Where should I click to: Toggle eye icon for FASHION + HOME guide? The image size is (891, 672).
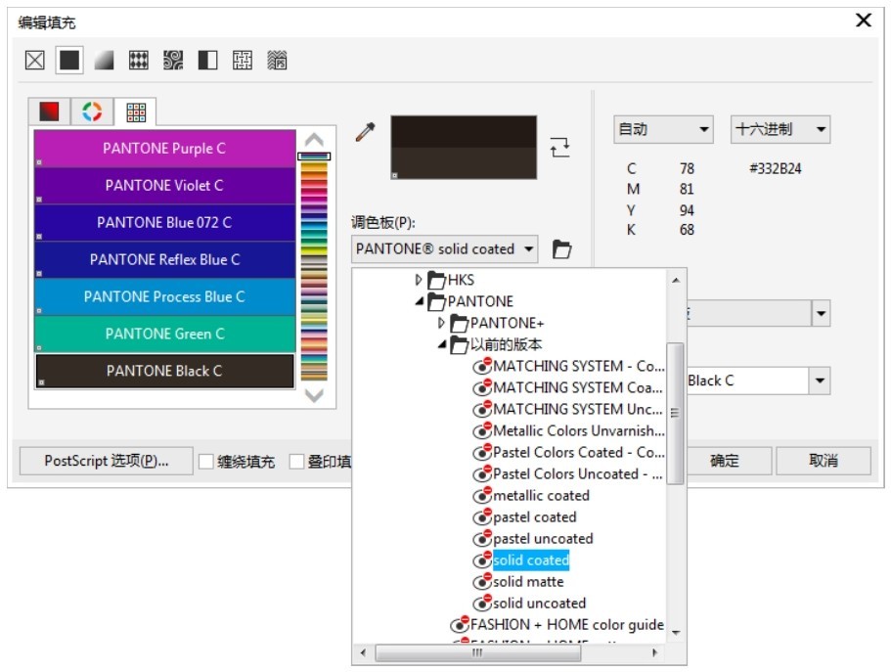(x=460, y=624)
